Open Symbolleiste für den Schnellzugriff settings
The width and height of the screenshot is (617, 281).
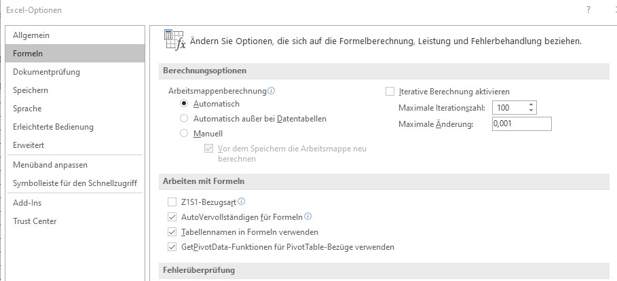(x=75, y=183)
